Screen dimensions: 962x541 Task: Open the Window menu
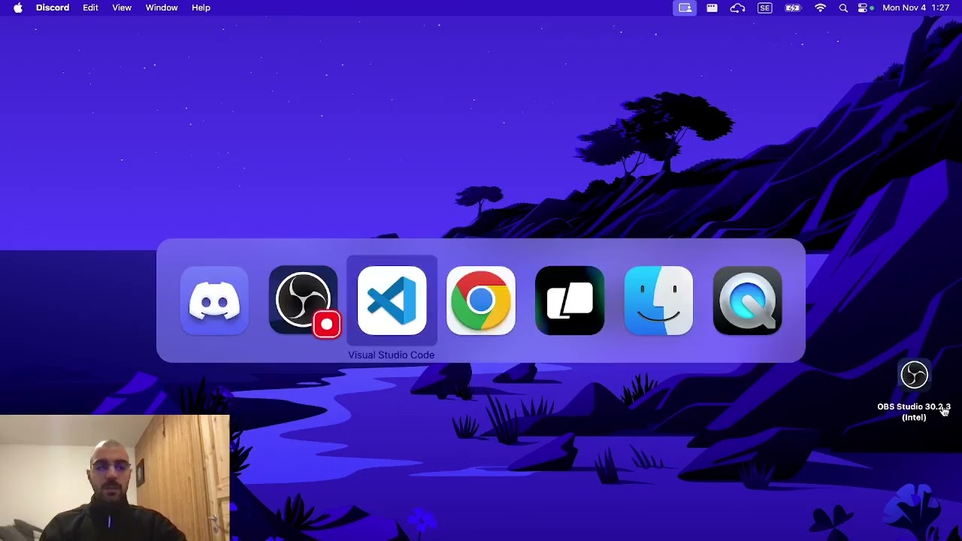162,8
